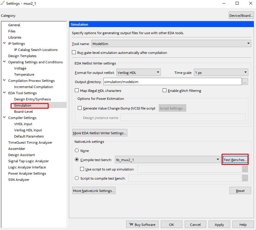The image size is (256, 230).
Task: Open More NativeLink Settings
Action: pos(94,191)
